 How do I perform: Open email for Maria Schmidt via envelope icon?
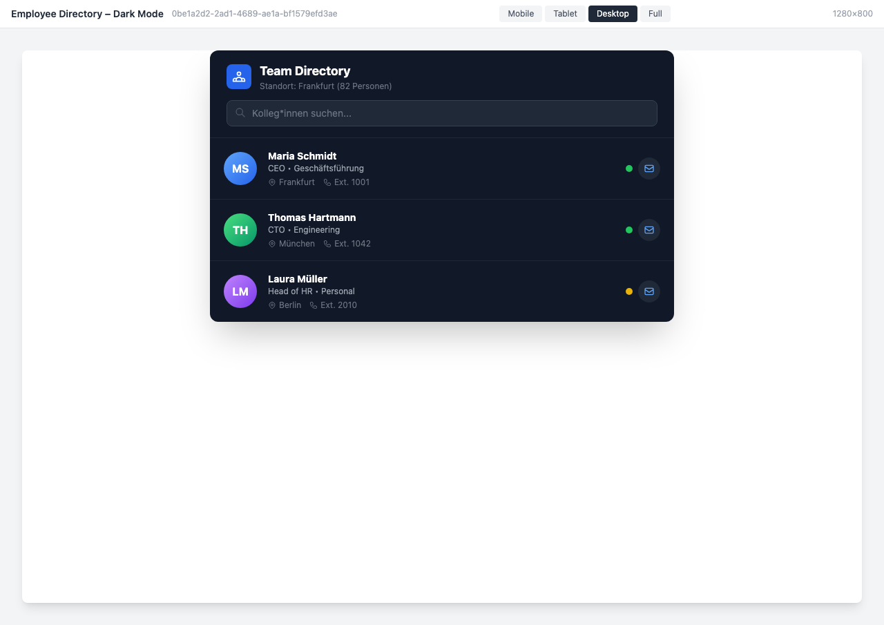coord(648,168)
